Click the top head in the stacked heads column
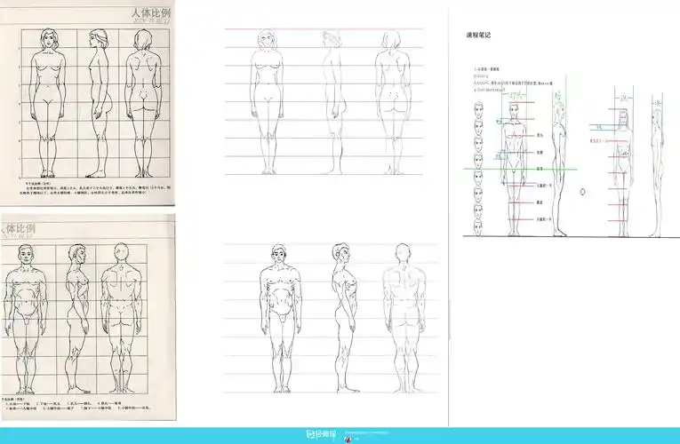The height and width of the screenshot is (444, 680). pyautogui.click(x=478, y=110)
